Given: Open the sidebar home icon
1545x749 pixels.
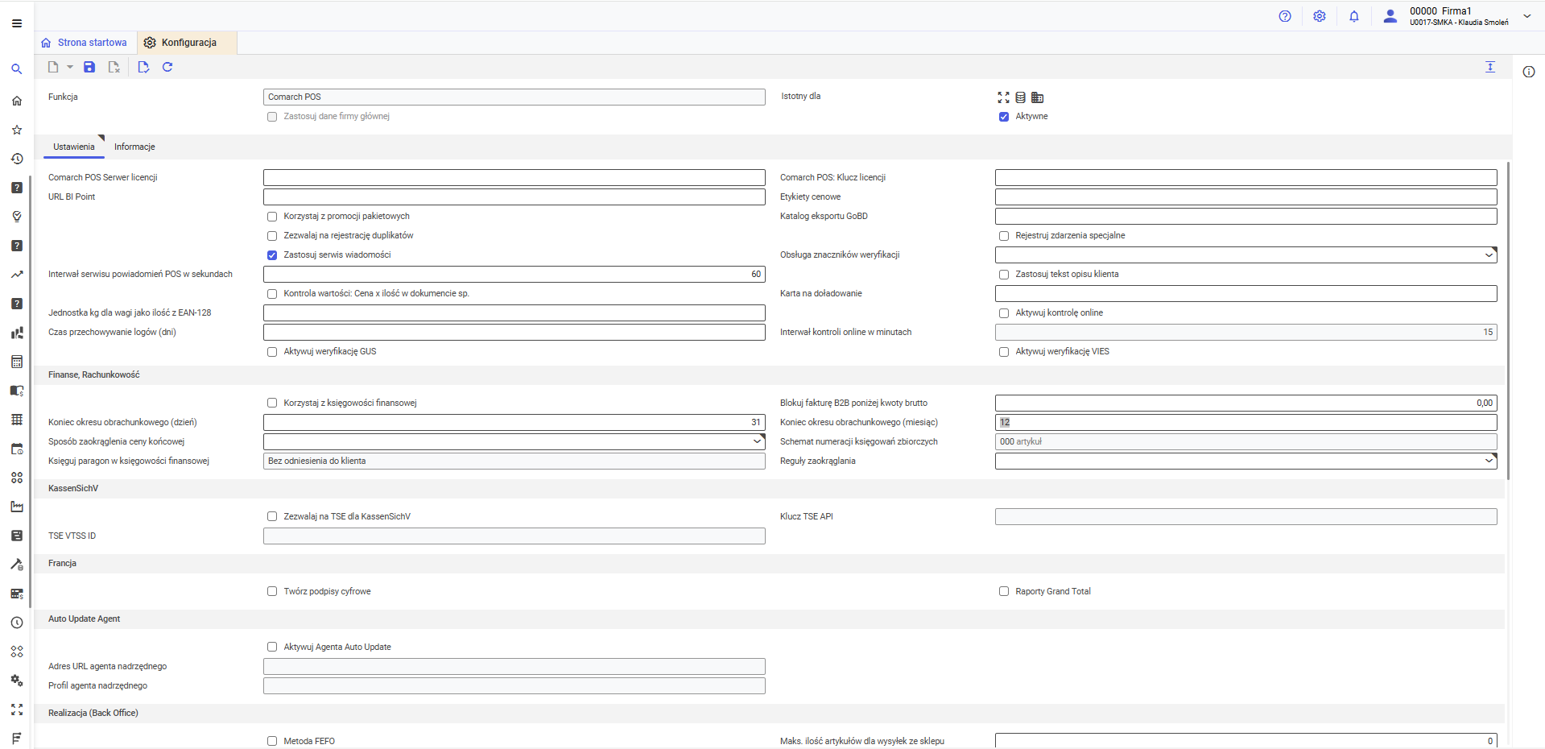Looking at the screenshot, I should click(x=17, y=101).
